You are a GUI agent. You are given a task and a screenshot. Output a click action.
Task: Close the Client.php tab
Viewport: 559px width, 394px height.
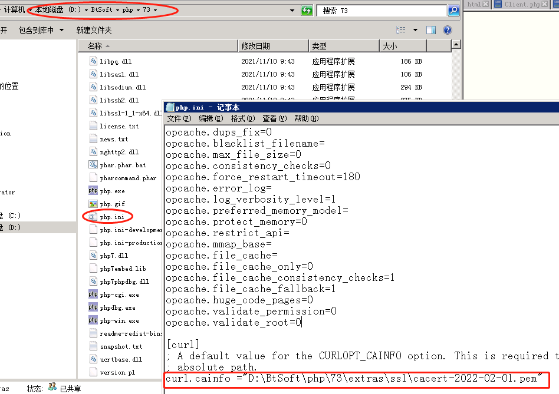544,4
